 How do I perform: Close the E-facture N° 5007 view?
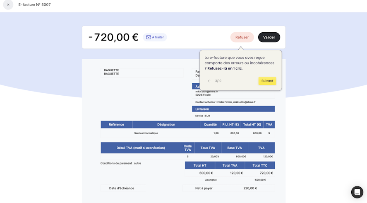pos(8,5)
